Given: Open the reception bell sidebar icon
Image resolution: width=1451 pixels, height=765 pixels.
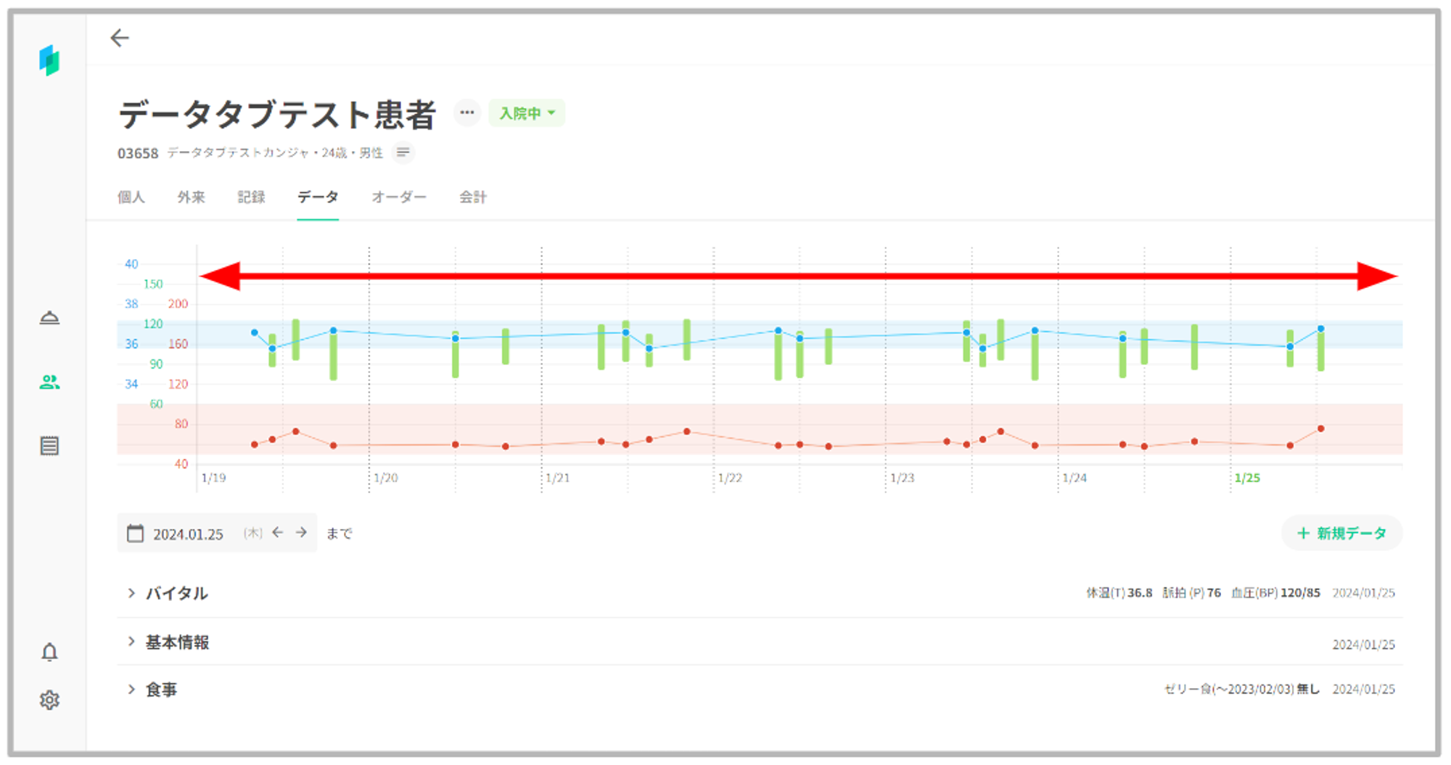Looking at the screenshot, I should click(x=49, y=318).
